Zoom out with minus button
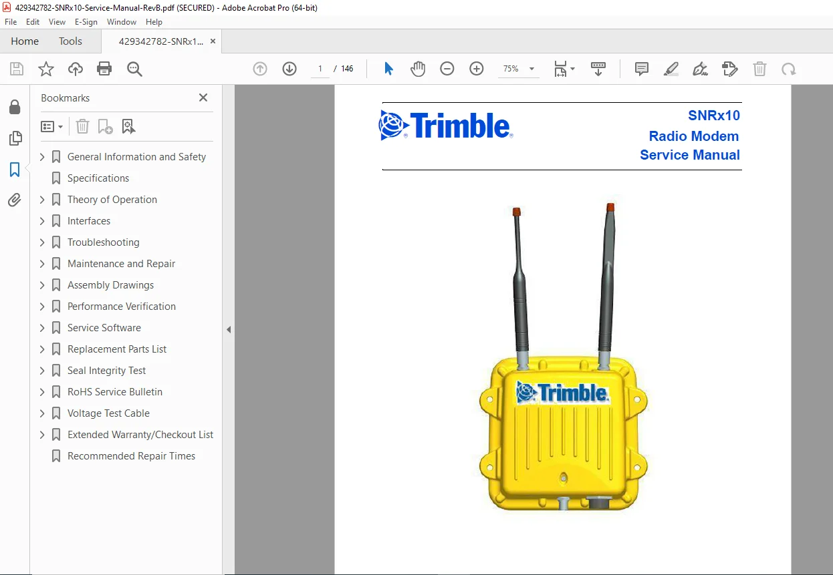The image size is (833, 575). 447,69
